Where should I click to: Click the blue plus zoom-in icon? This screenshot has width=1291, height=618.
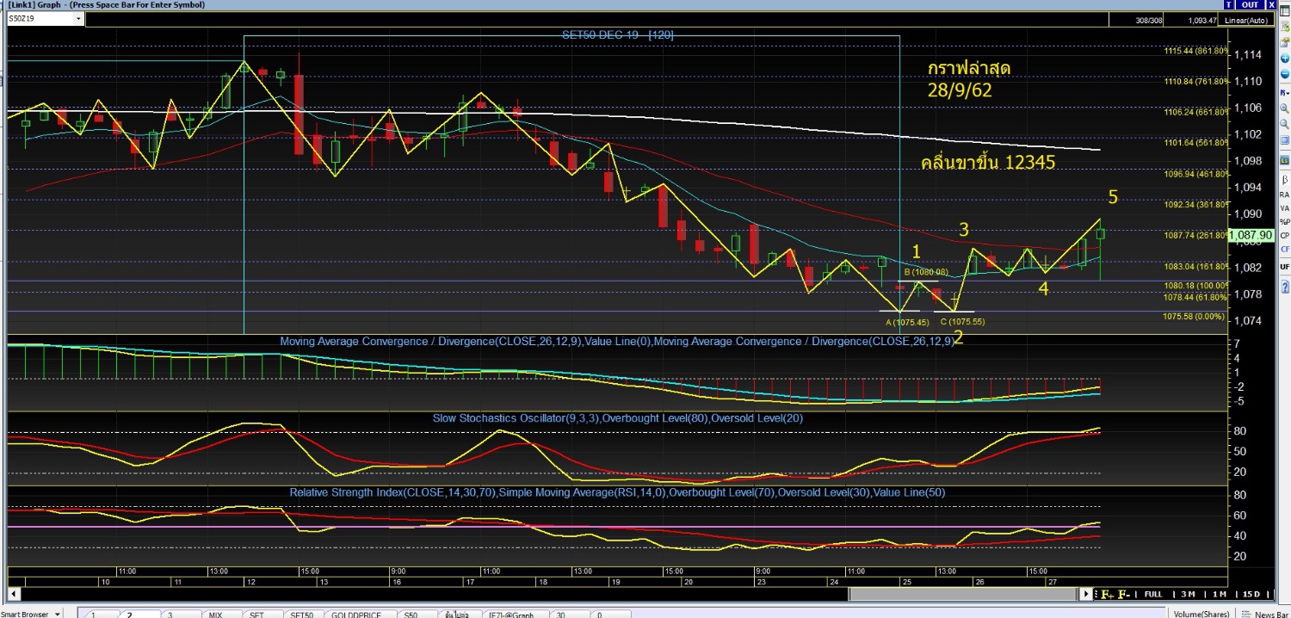point(1285,59)
